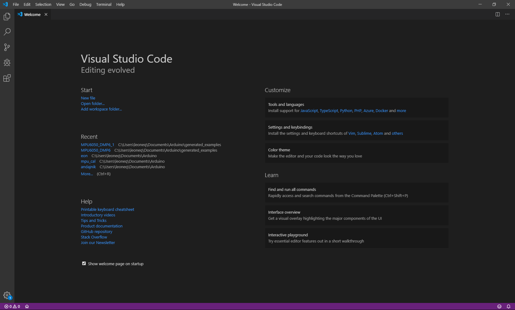
Task: Click Join our Newsletter link
Action: coord(98,242)
